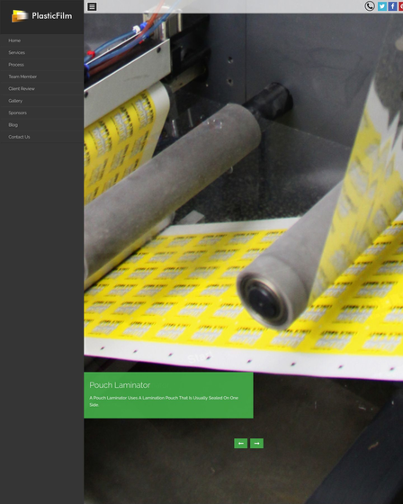Open the Facebook social icon
Viewport: 403px width, 504px height.
point(392,6)
